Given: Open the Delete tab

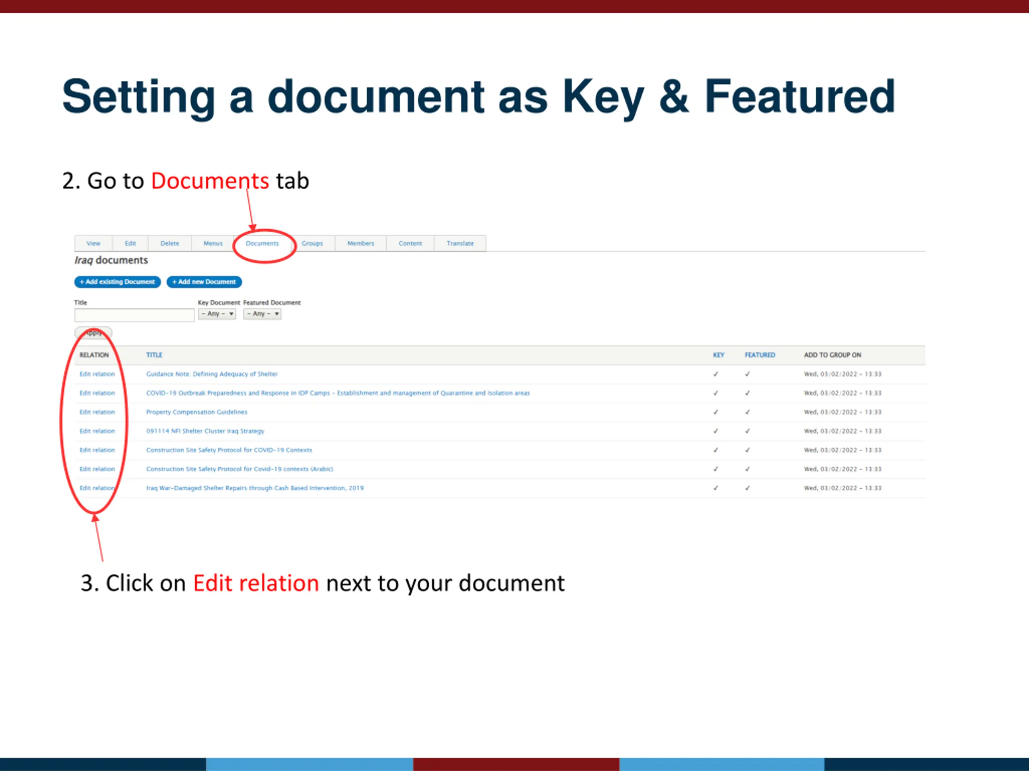Looking at the screenshot, I should pyautogui.click(x=170, y=243).
